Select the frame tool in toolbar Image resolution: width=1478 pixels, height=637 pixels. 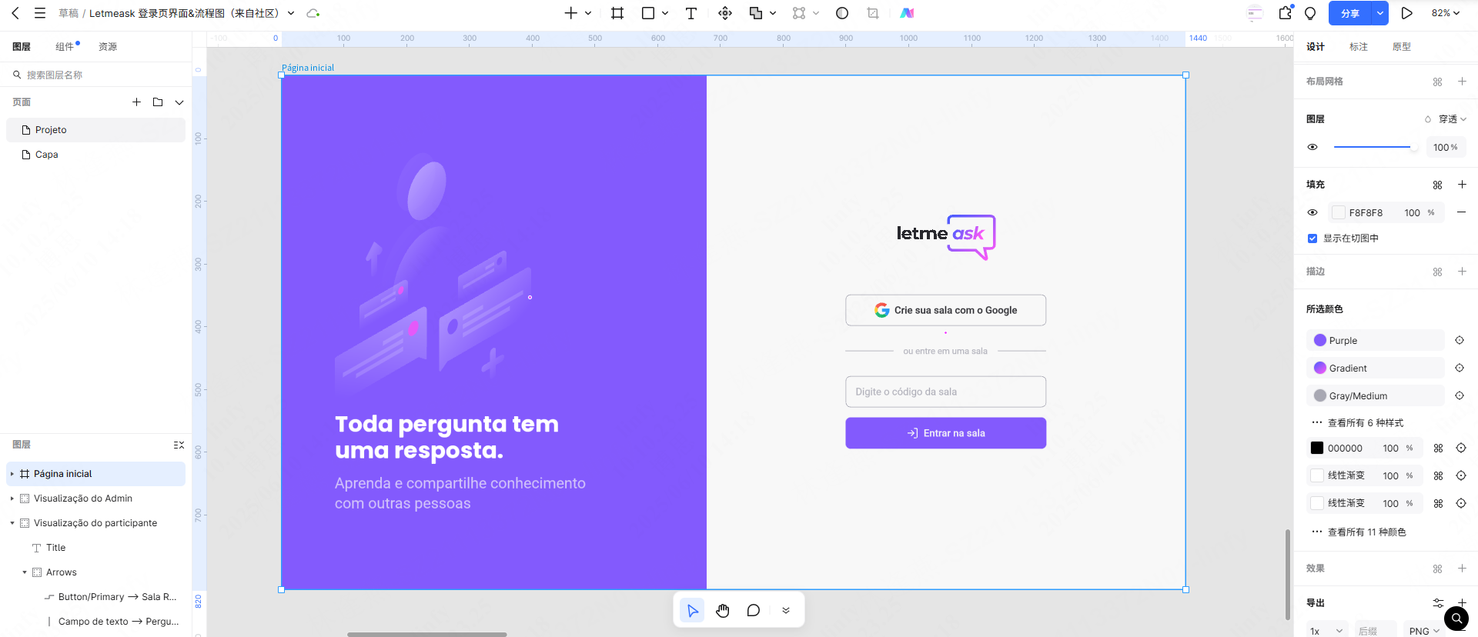(x=617, y=13)
